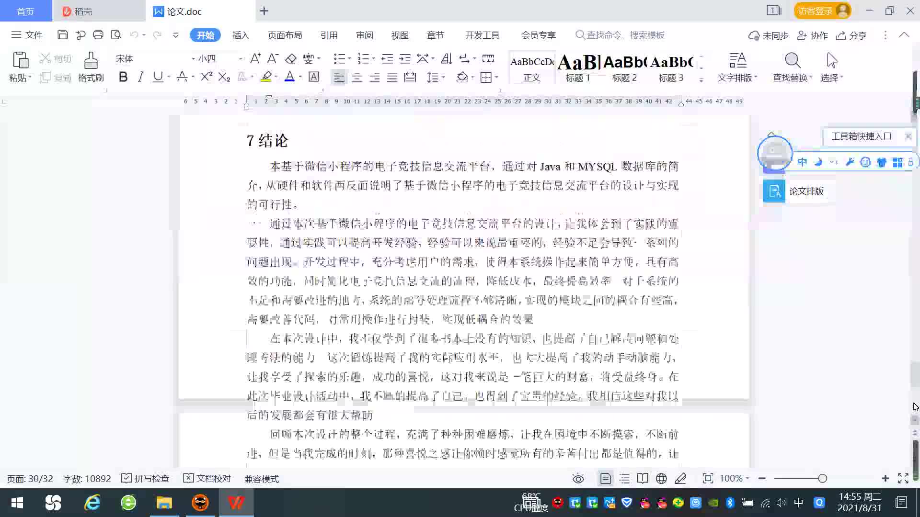Enter full screen mode icon
Screen dimensions: 920x517
click(903, 478)
